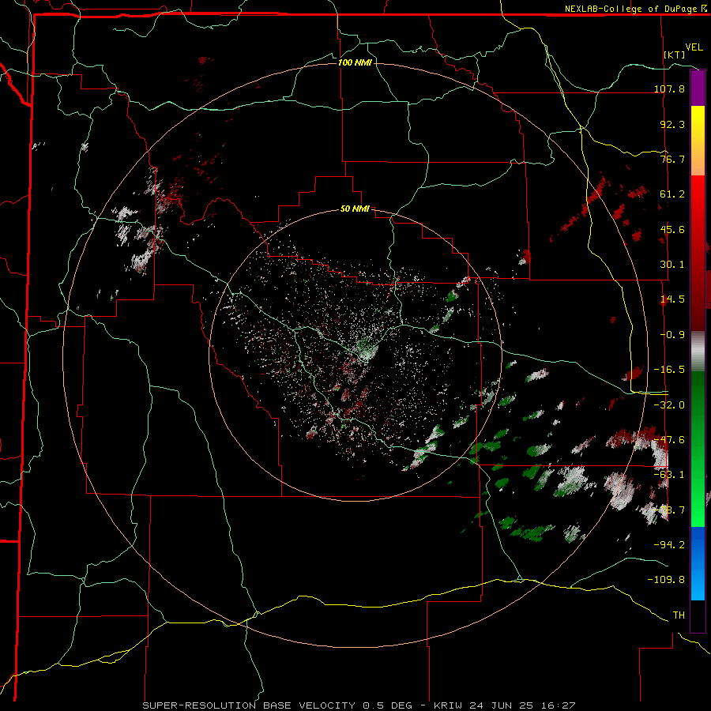Click the -109.8 velocity scale value
711x711 pixels.
666,580
